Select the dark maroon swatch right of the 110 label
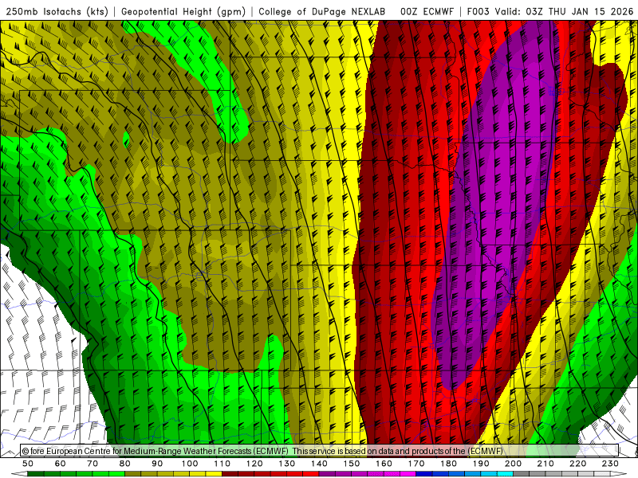 [x=230, y=474]
